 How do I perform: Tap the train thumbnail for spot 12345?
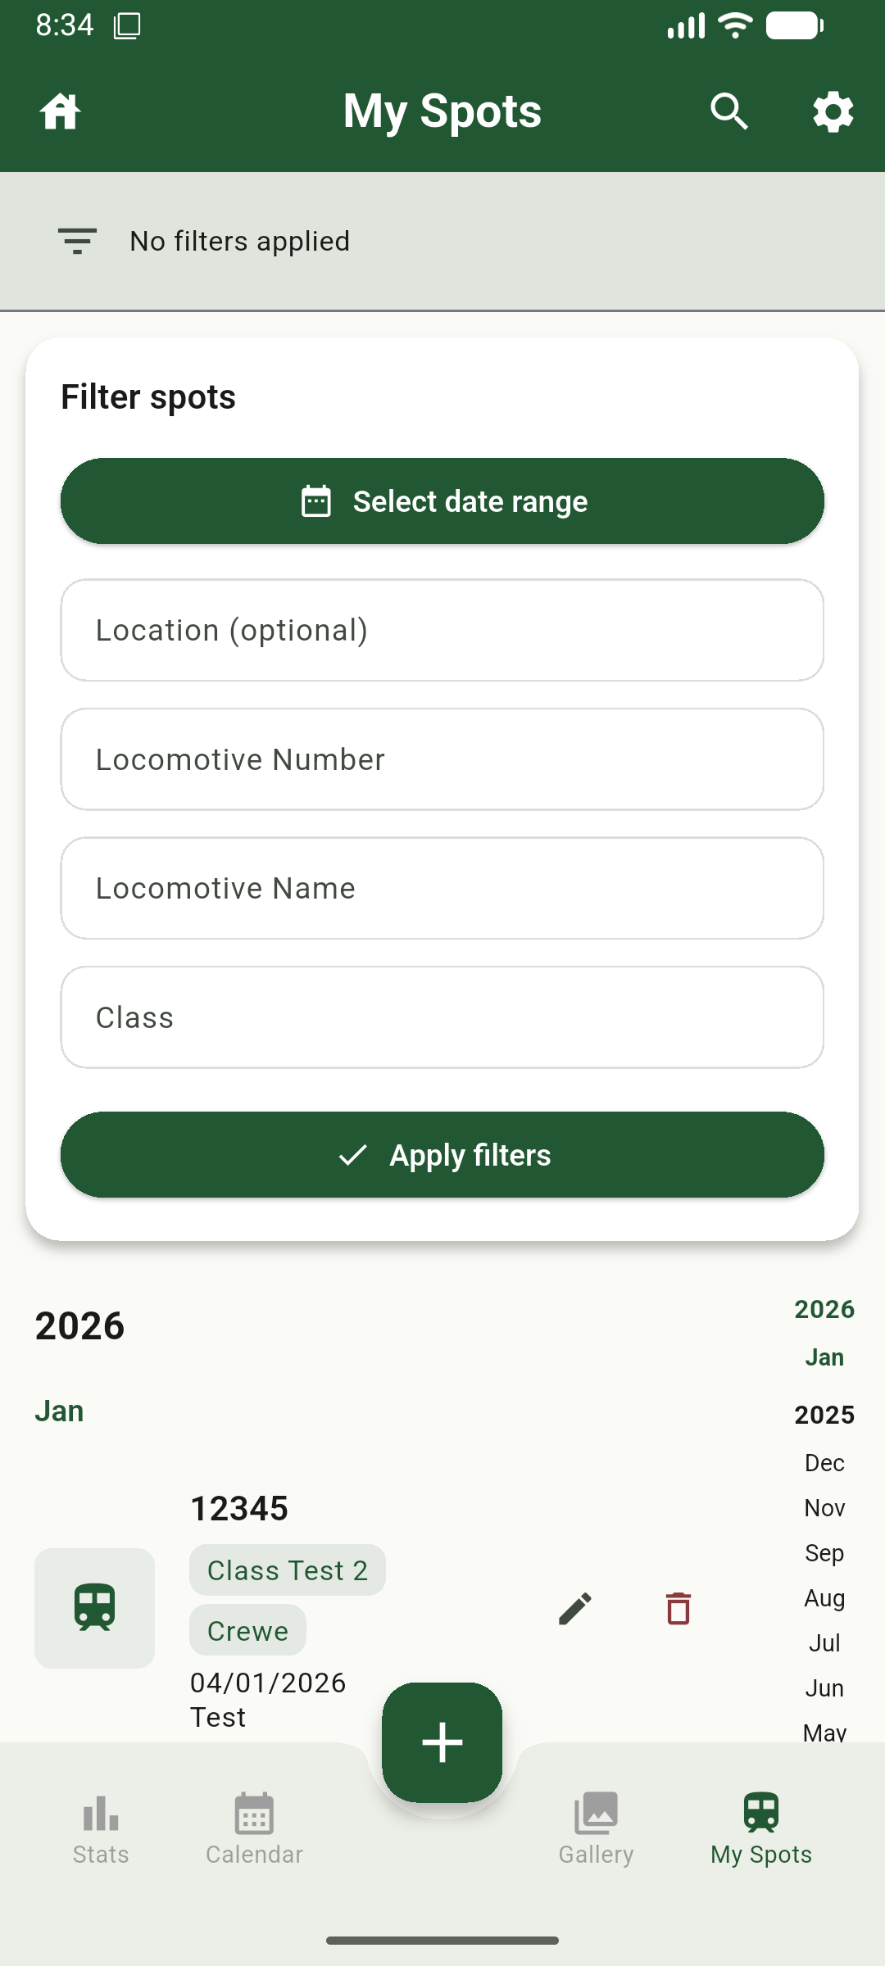[x=95, y=1608]
